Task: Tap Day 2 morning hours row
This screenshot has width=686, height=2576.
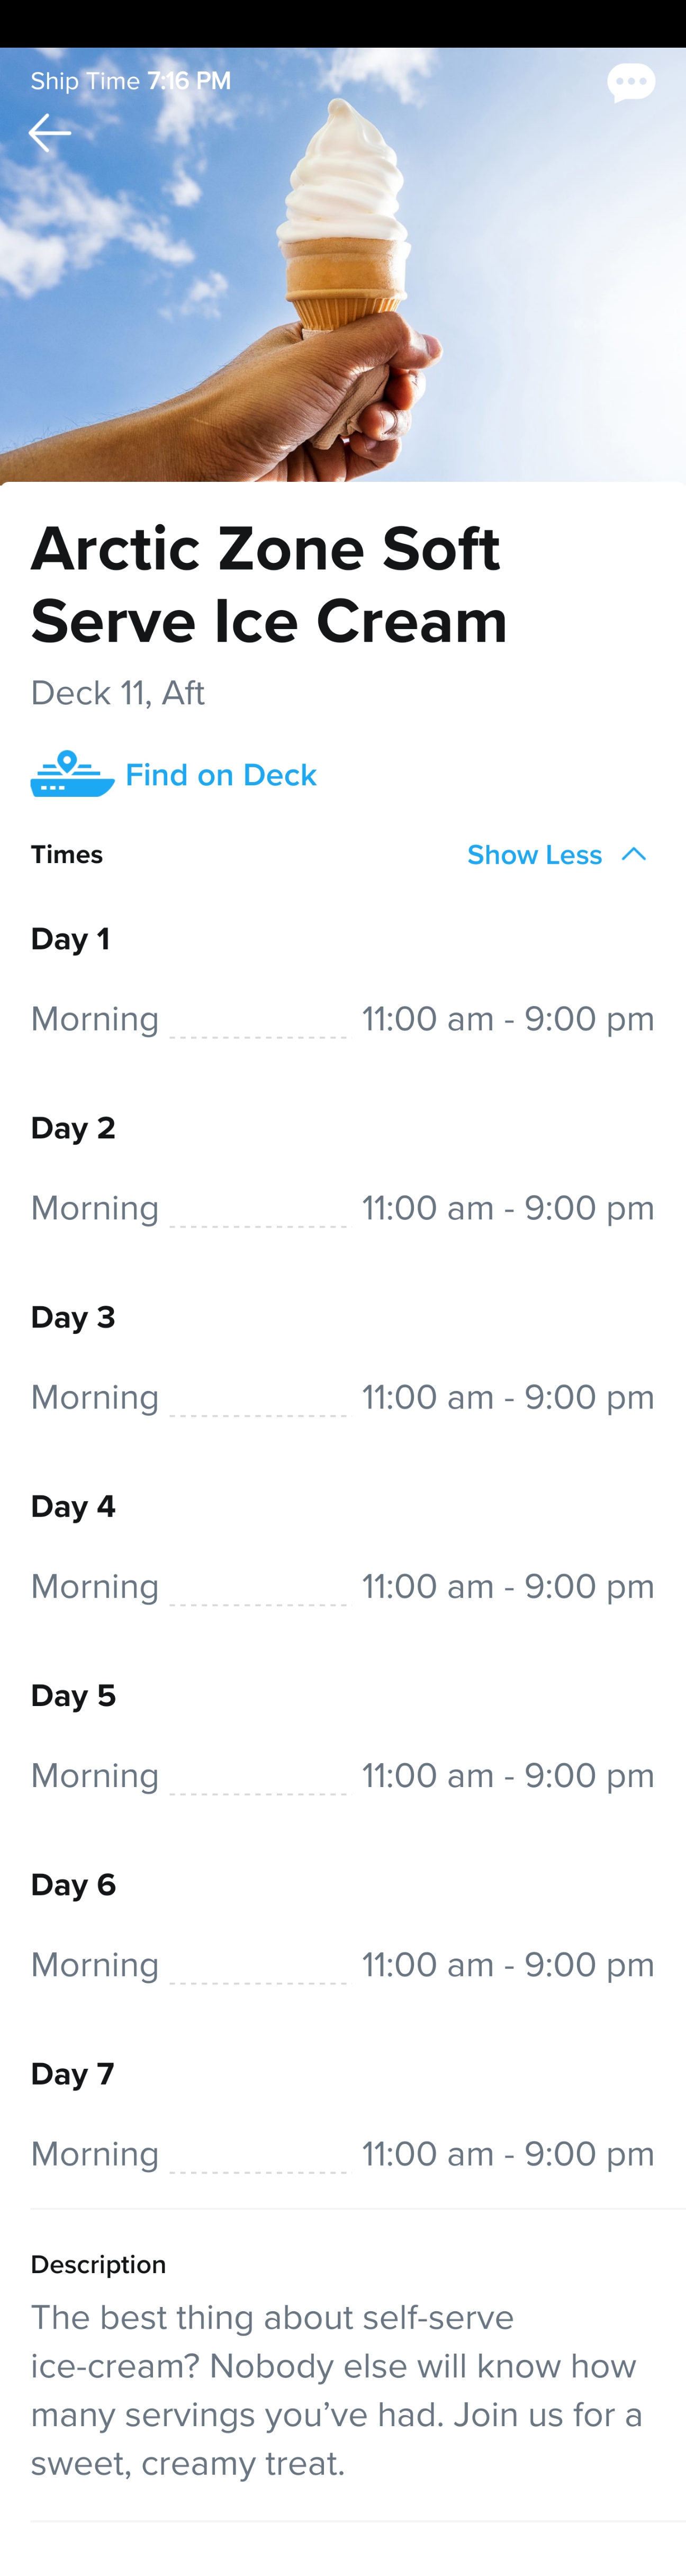Action: click(x=343, y=1208)
